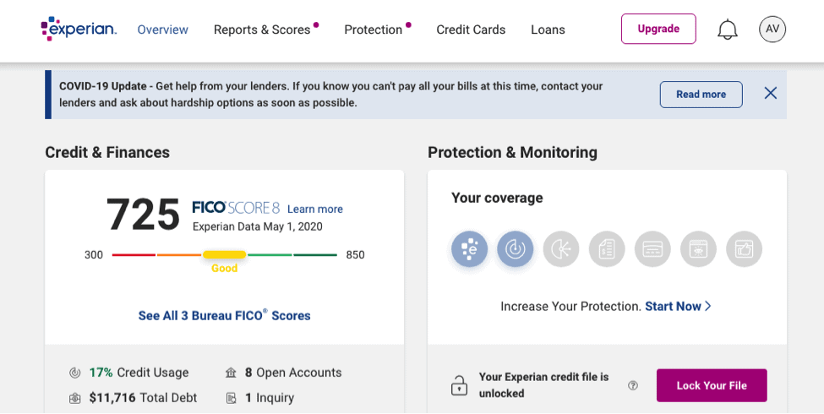Select the credit monitoring radar coverage icon
824x414 pixels.
(515, 249)
